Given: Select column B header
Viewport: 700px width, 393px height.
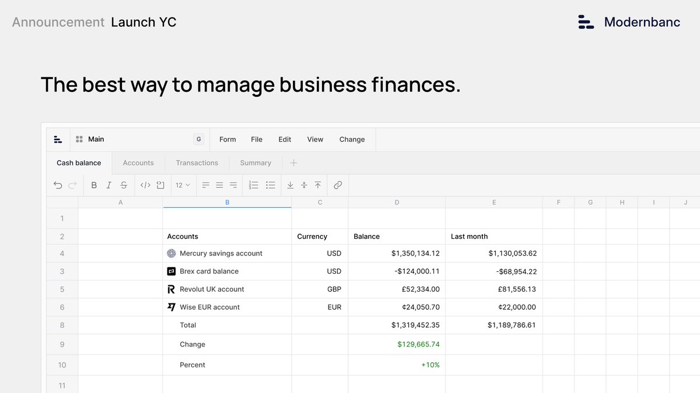Looking at the screenshot, I should [x=227, y=203].
